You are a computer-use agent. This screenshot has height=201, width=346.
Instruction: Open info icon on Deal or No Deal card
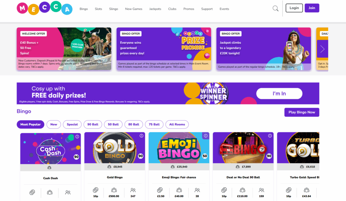(x=270, y=136)
